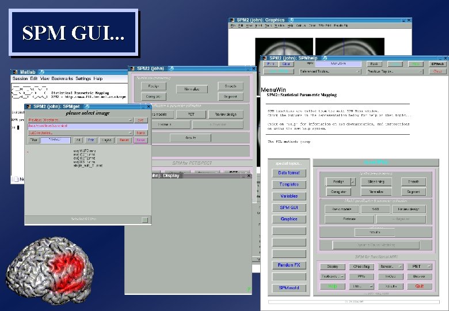Click the Clear button in SPMhelp
The height and width of the screenshot is (311, 449).
(x=286, y=64)
